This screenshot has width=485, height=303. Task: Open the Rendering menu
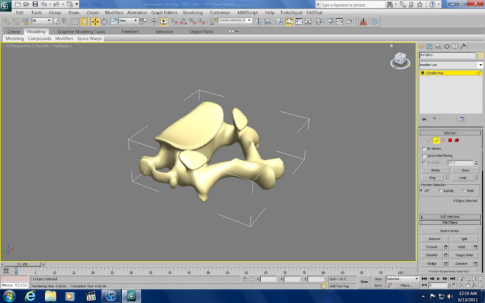coord(193,12)
